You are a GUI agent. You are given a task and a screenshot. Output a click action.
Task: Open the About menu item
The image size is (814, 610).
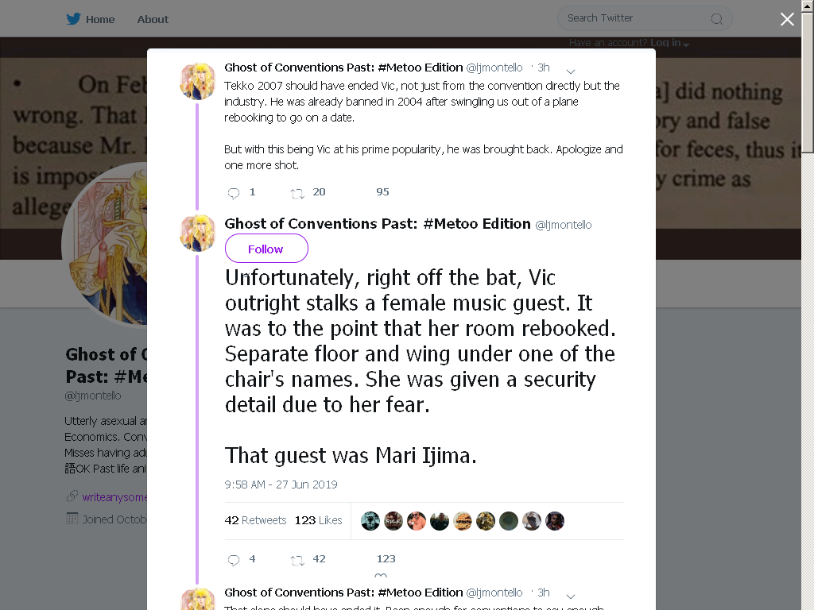click(153, 19)
